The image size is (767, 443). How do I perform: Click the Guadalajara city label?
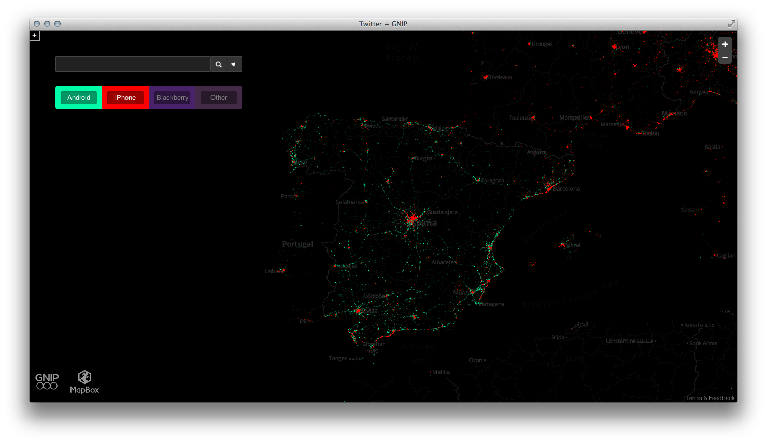(442, 212)
